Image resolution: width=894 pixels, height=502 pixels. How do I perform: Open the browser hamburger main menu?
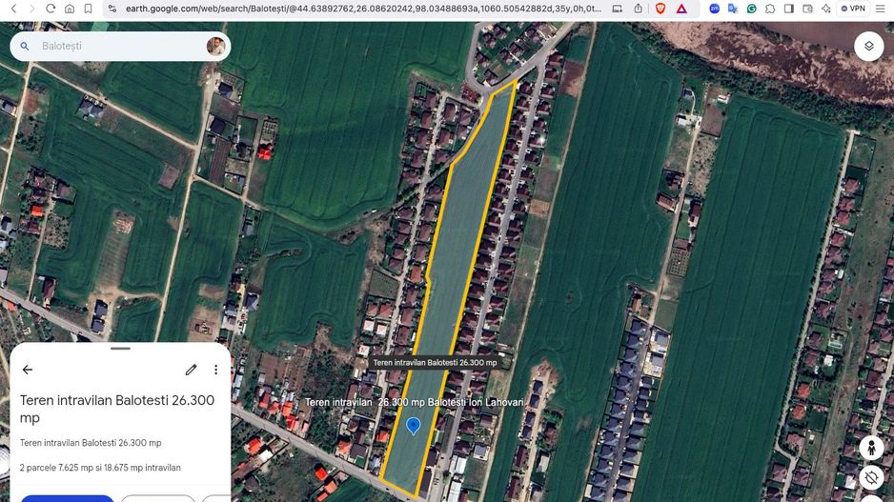pos(881,9)
